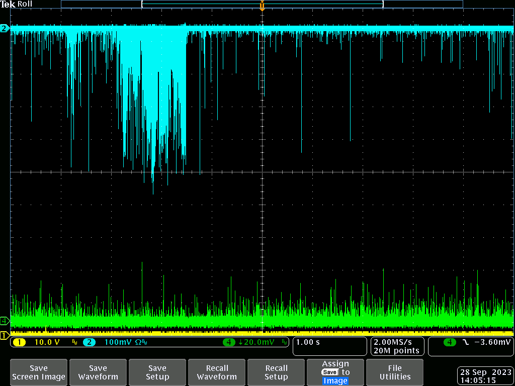
Task: Open the Save Setup menu
Action: [157, 372]
